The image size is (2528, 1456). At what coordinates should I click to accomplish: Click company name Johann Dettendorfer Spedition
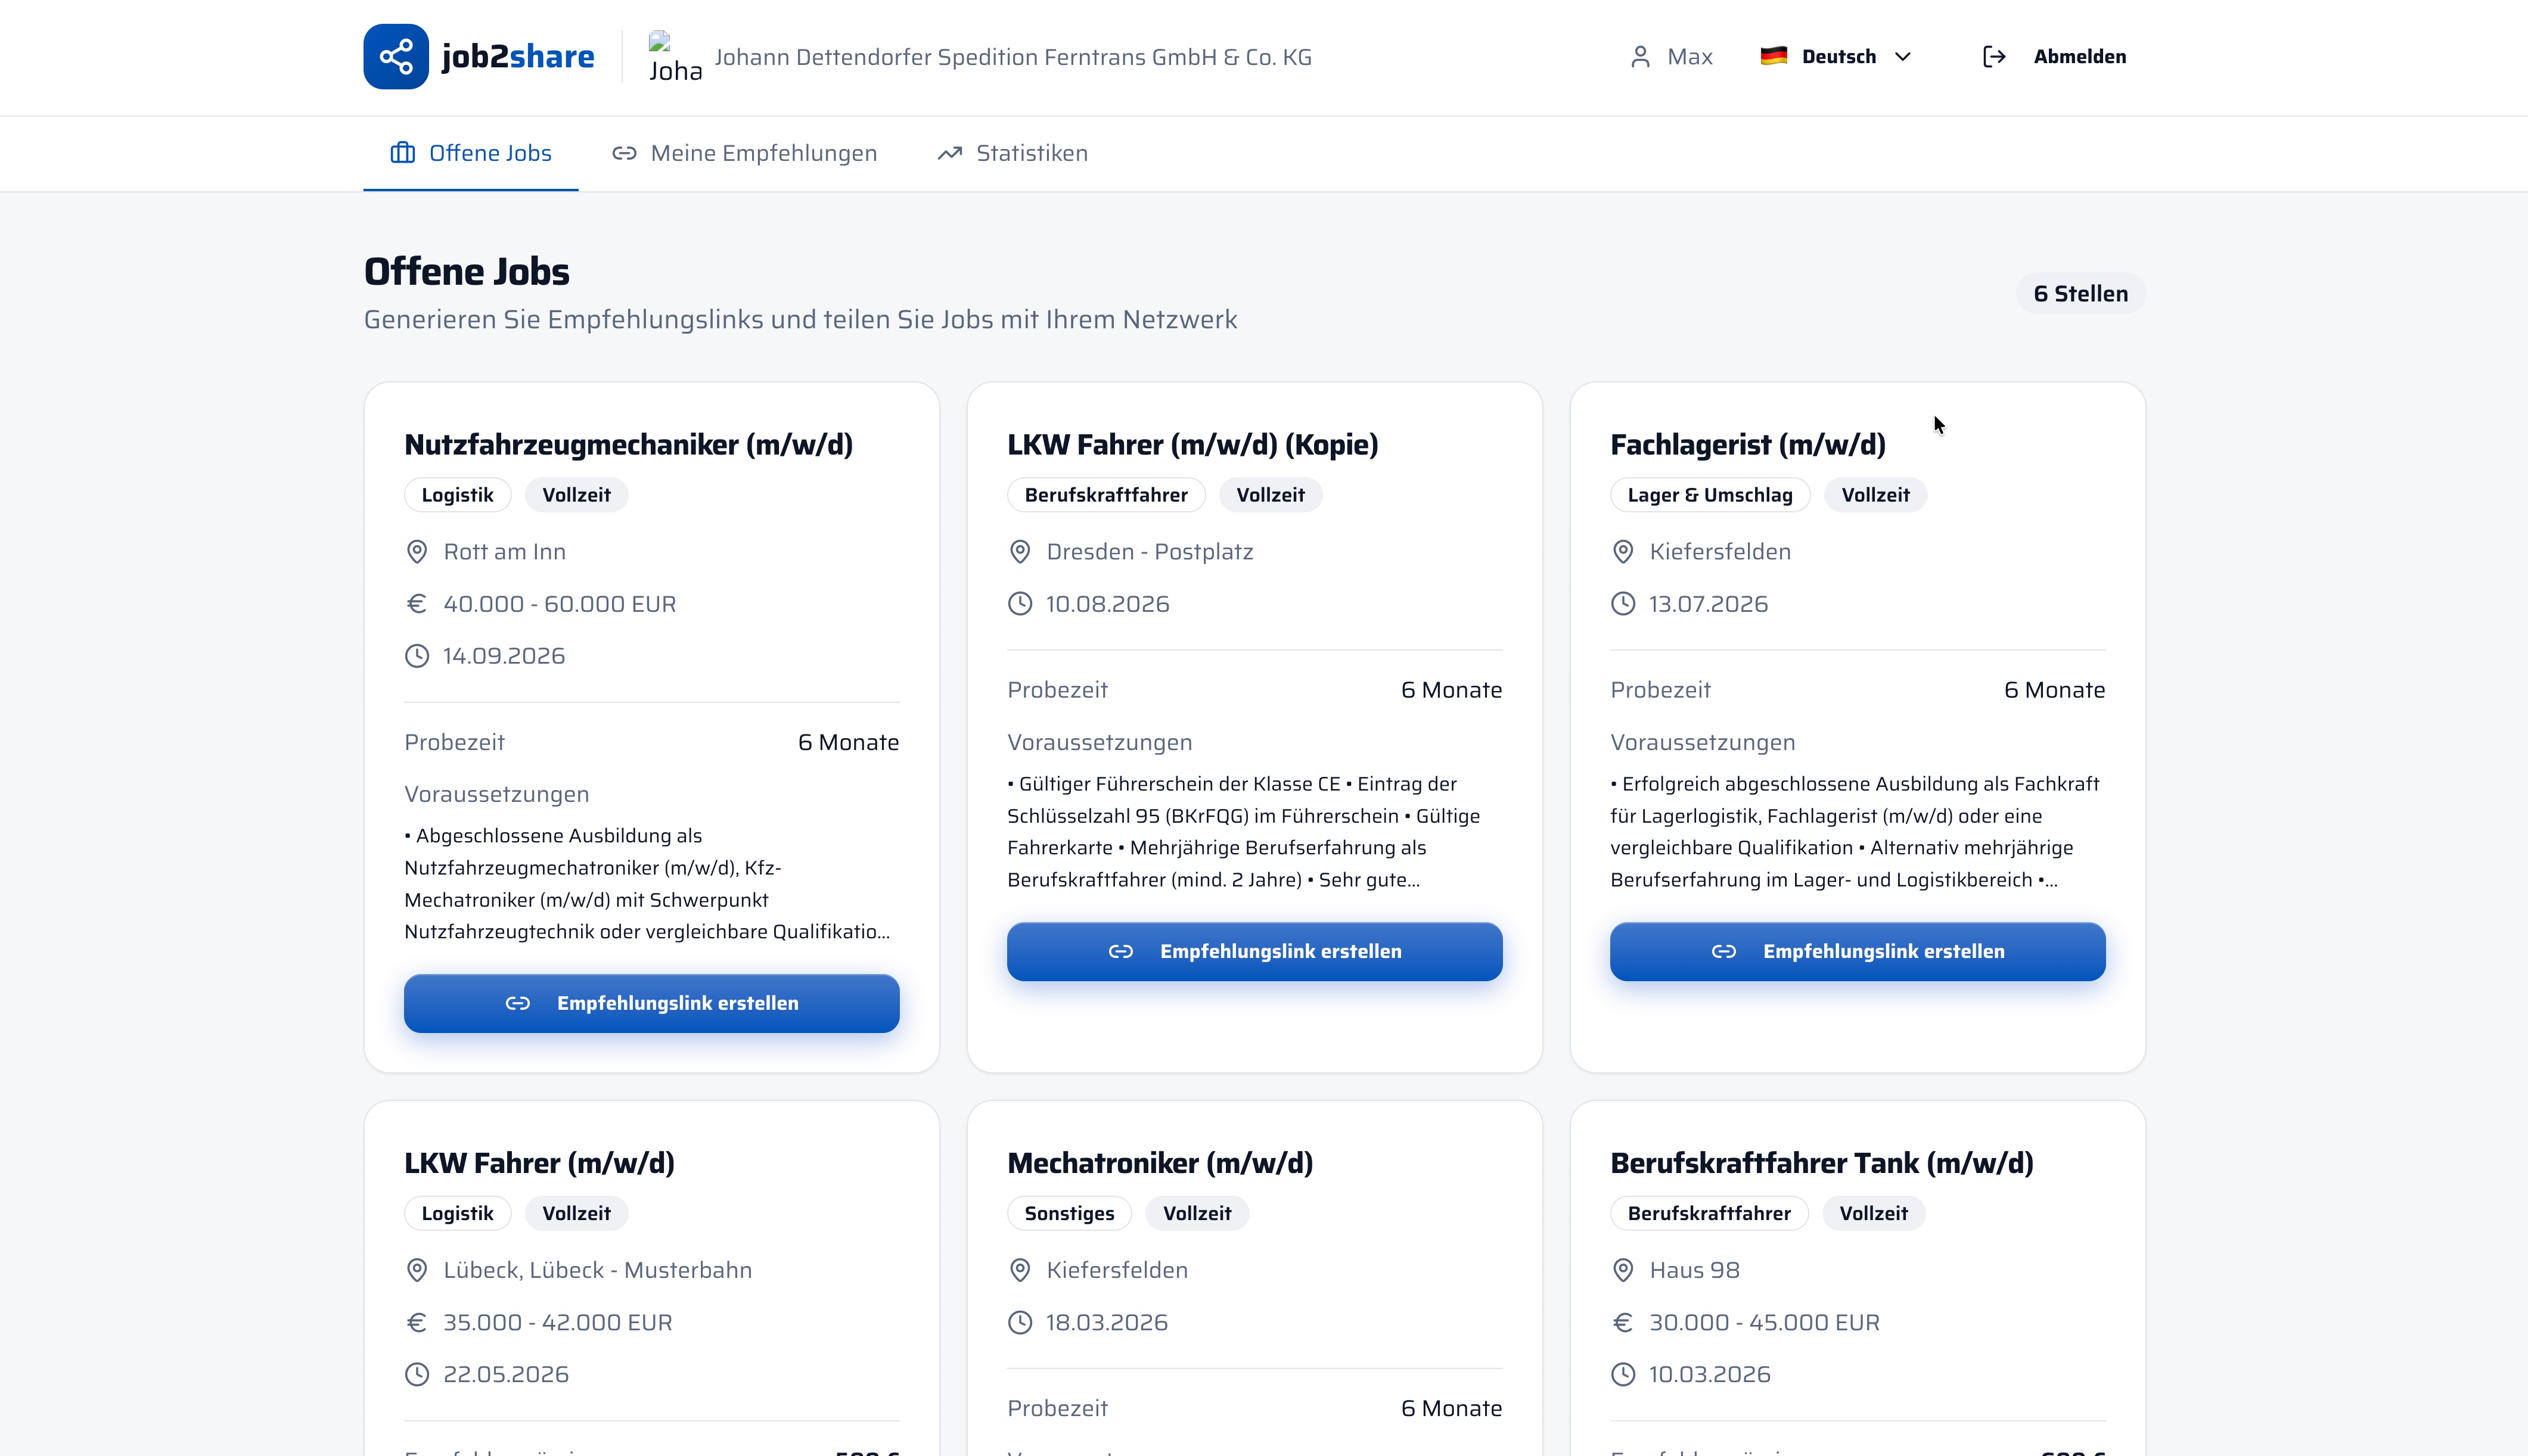coord(1013,57)
